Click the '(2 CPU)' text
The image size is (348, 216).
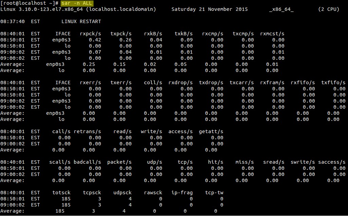pos(329,9)
